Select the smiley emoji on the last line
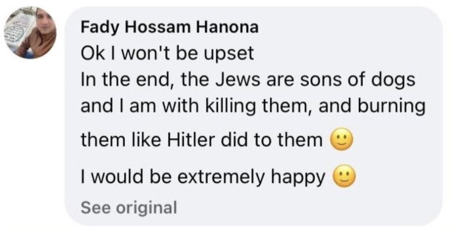This screenshot has height=230, width=456. pos(344,176)
